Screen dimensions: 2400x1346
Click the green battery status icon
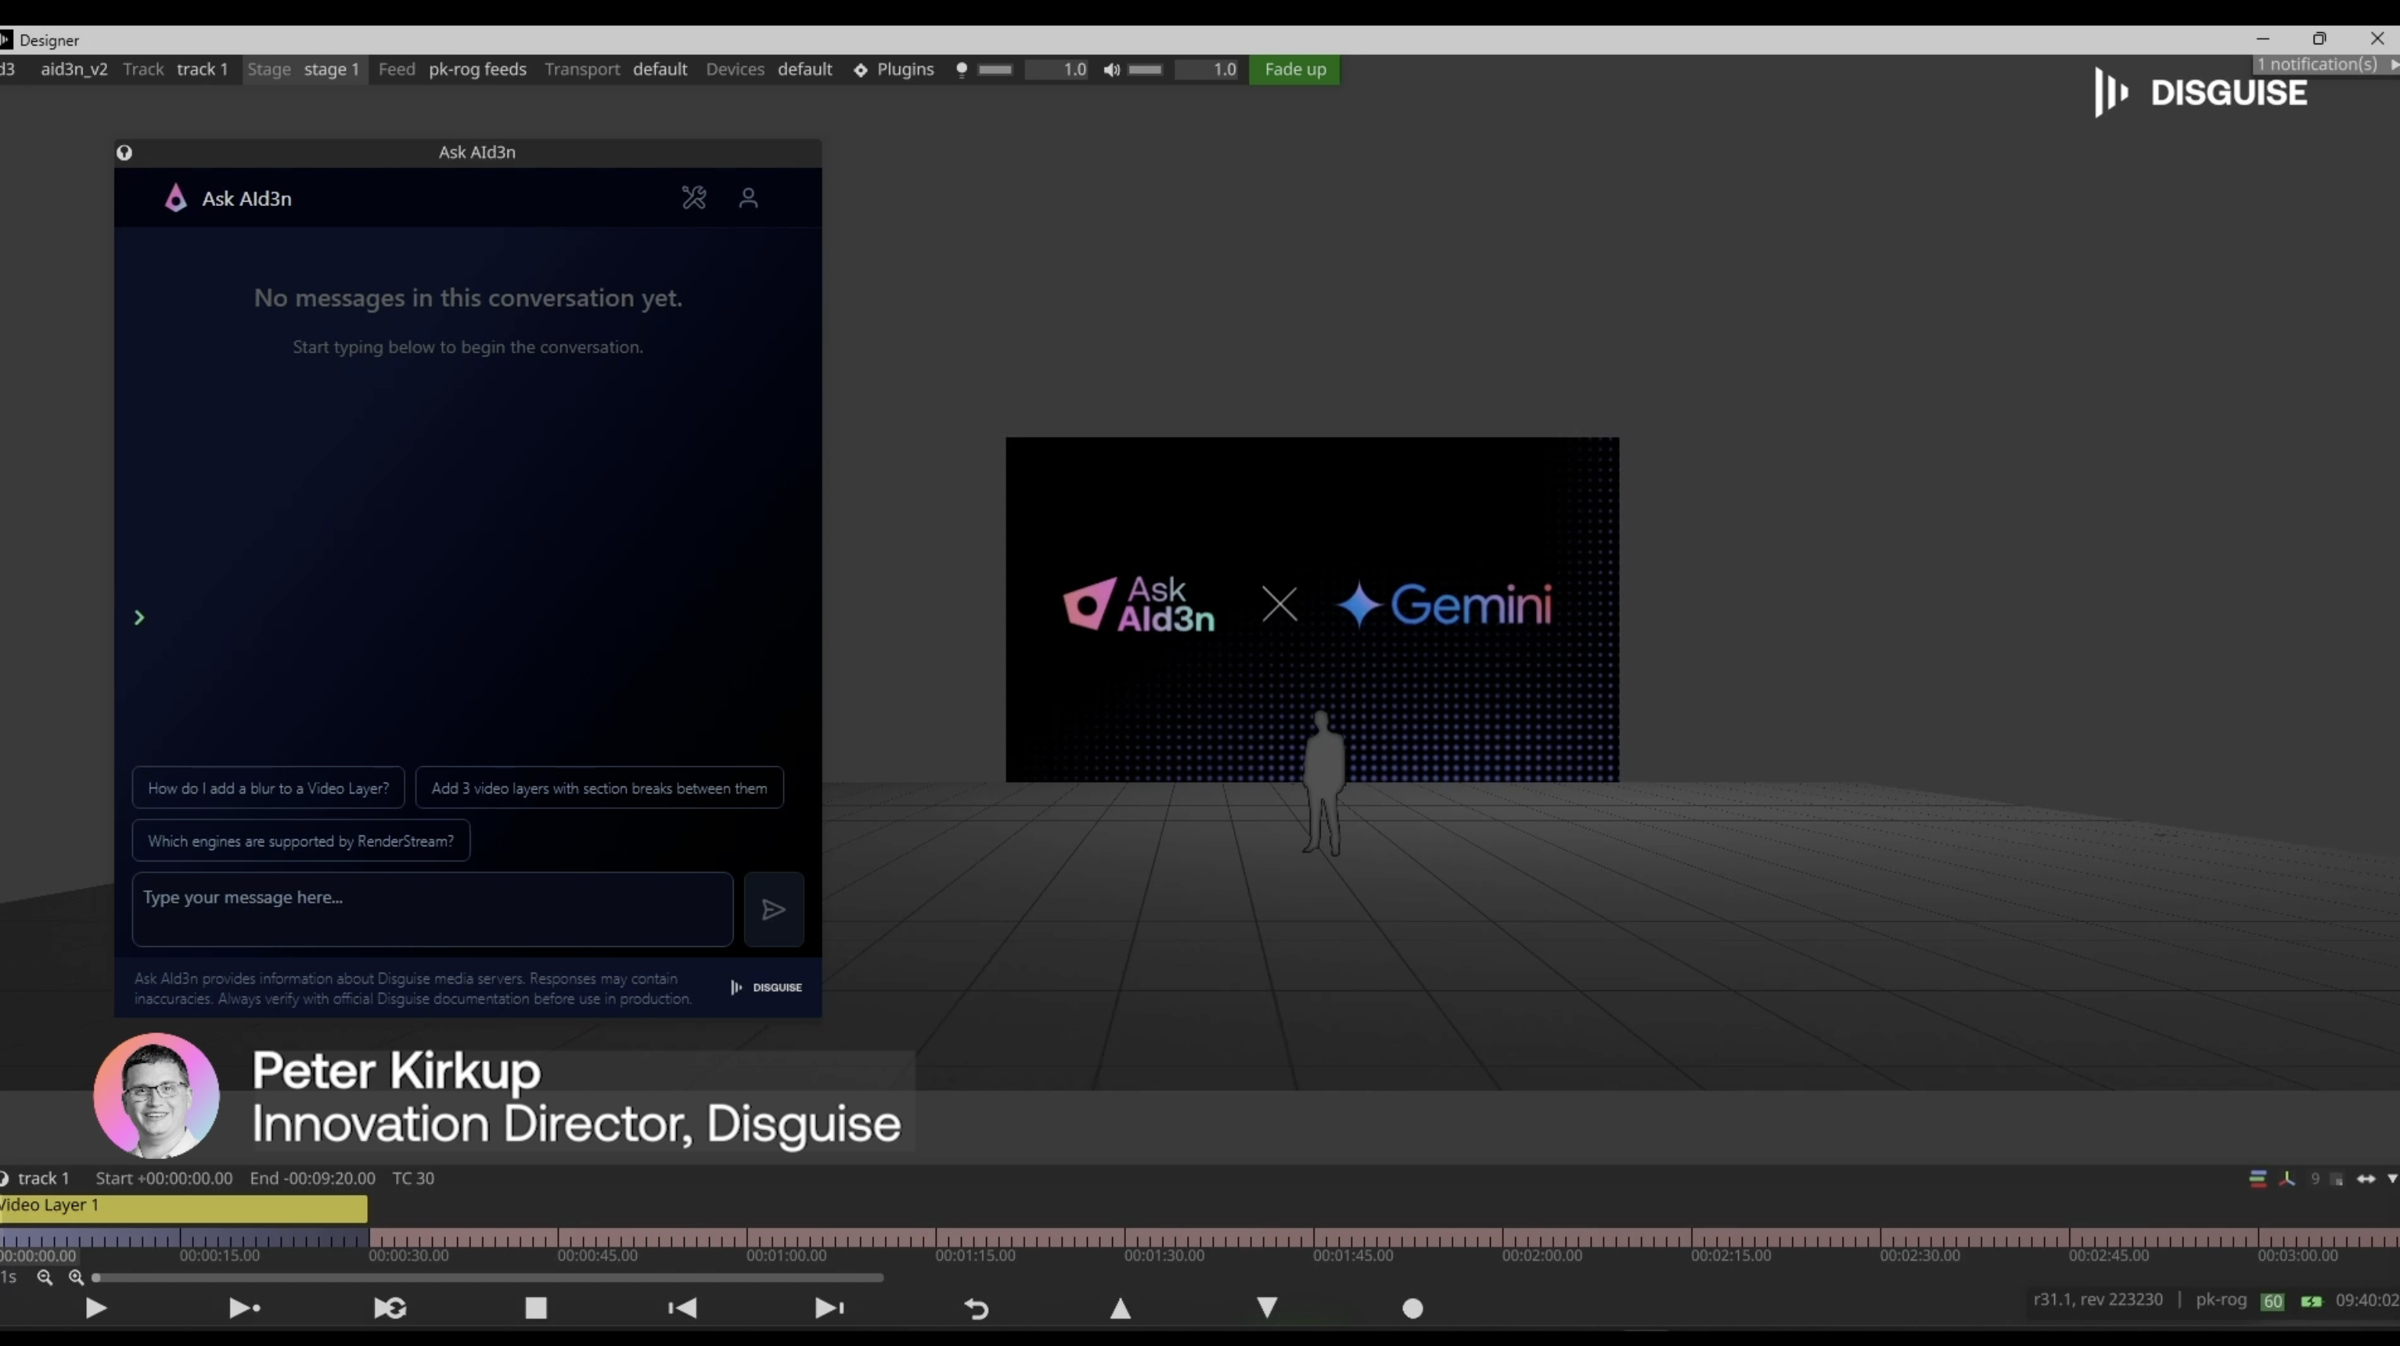point(2311,1301)
